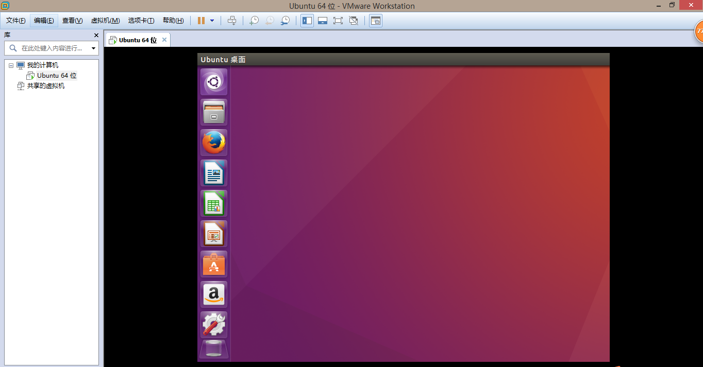Open the power options dropdown arrow
Screen dimensions: 703x367
(x=212, y=21)
